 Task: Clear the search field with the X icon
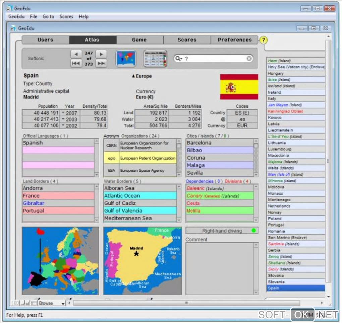point(249,59)
